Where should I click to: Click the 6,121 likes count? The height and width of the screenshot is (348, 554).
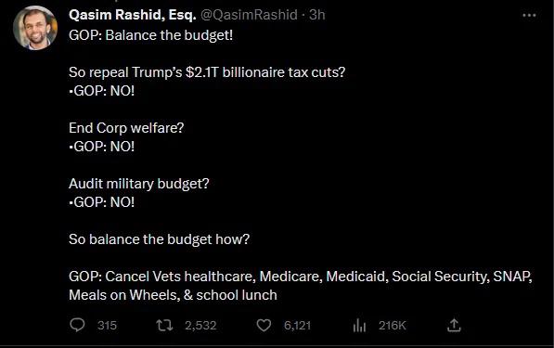[x=298, y=326]
